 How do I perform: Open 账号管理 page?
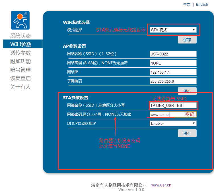tap(20, 70)
